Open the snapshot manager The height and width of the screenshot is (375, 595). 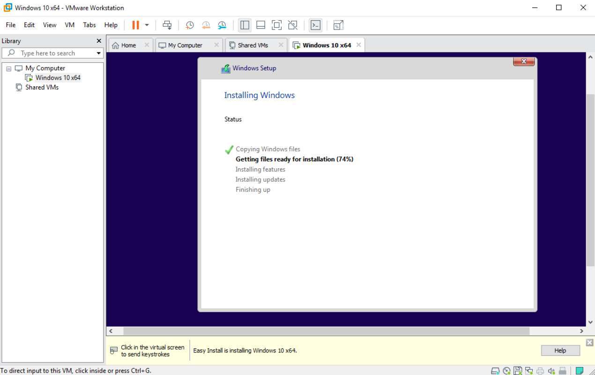click(x=222, y=25)
